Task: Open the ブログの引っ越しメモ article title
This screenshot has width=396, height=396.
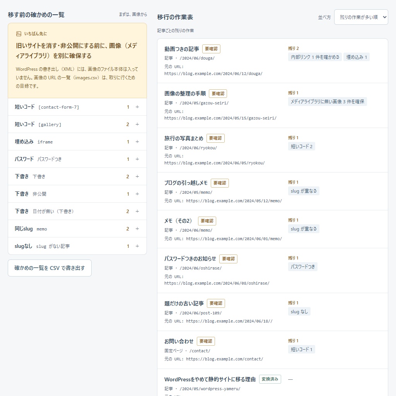Action: click(x=186, y=183)
